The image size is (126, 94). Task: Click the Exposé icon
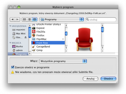click(x=34, y=28)
